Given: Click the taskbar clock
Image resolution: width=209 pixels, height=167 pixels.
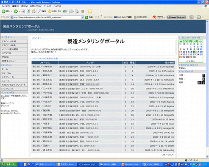Looking at the screenshot, I should [x=204, y=164].
